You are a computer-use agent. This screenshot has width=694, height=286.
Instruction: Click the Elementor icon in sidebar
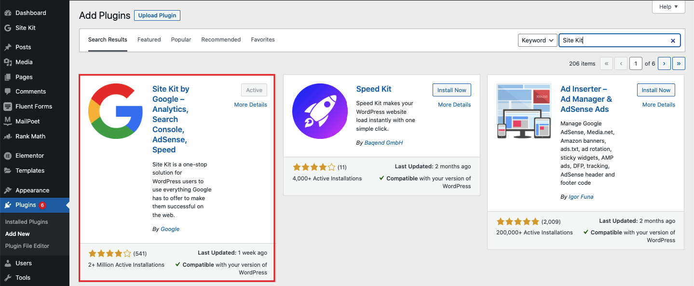[8, 156]
